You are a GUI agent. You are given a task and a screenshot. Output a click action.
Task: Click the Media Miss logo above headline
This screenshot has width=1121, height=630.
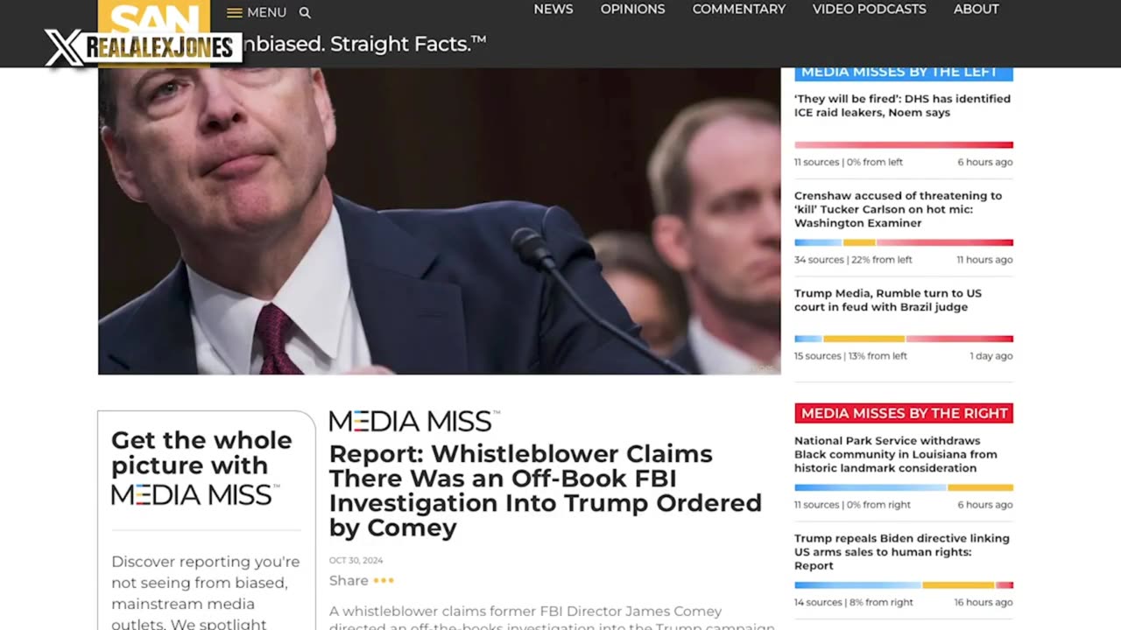[414, 421]
